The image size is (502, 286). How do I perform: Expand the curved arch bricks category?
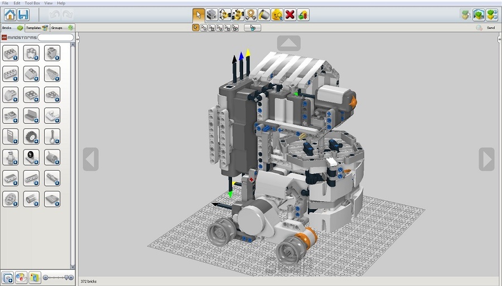click(x=11, y=95)
